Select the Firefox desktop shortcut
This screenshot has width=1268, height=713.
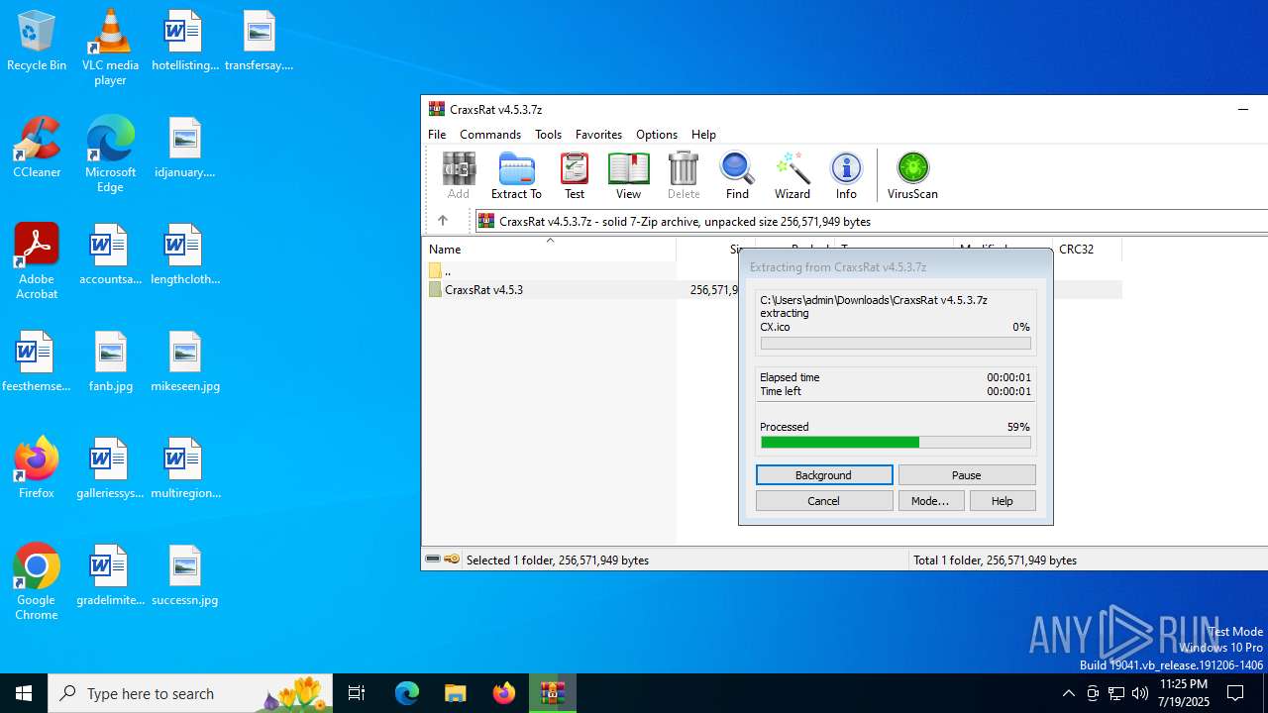pyautogui.click(x=37, y=467)
